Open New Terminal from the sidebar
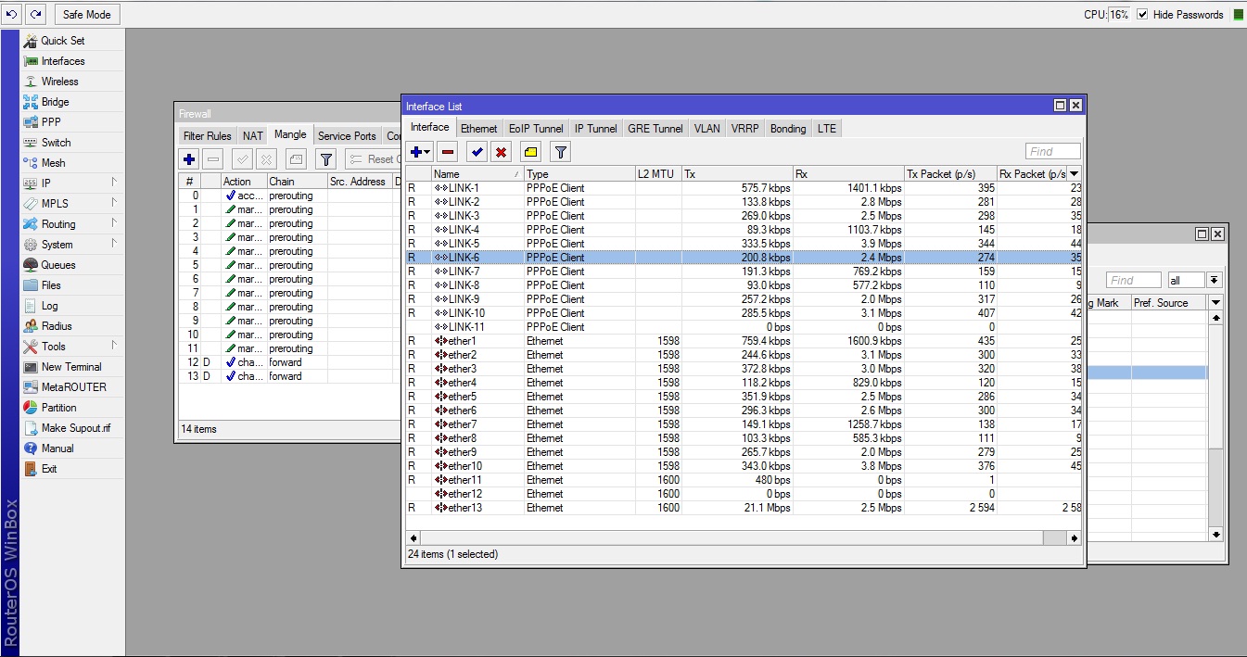Screen dimensions: 1247x657 [71, 367]
